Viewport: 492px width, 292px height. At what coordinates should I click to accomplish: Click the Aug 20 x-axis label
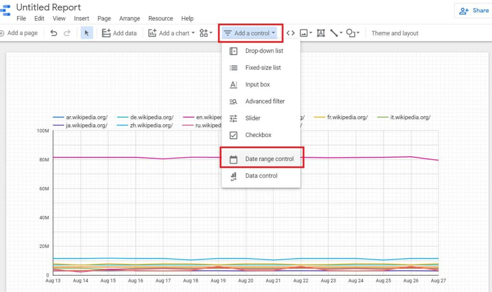tap(246, 281)
